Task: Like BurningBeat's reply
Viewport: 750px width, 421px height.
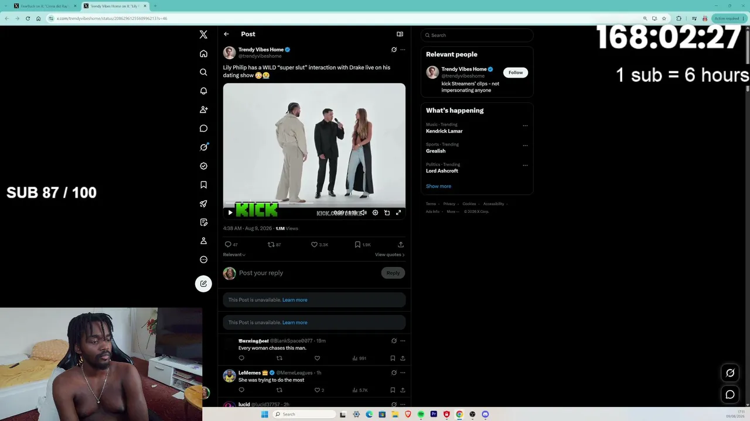Action: click(x=317, y=358)
